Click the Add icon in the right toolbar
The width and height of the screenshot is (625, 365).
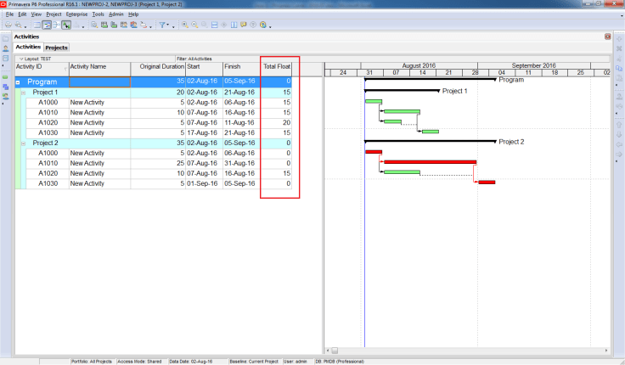[619, 39]
